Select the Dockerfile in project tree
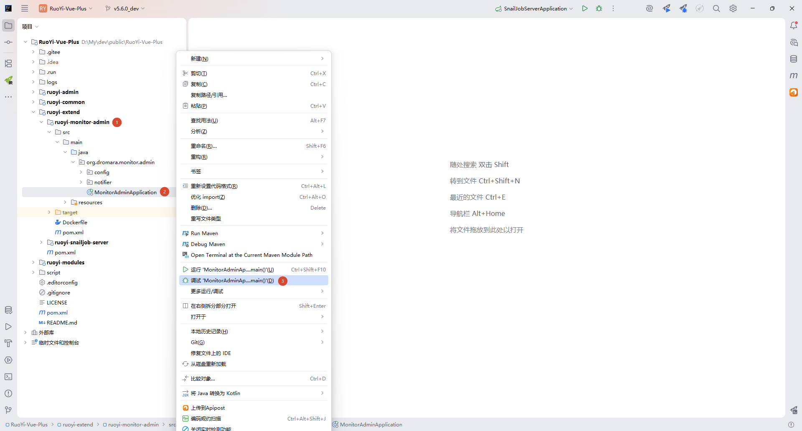The image size is (802, 431). pos(75,222)
